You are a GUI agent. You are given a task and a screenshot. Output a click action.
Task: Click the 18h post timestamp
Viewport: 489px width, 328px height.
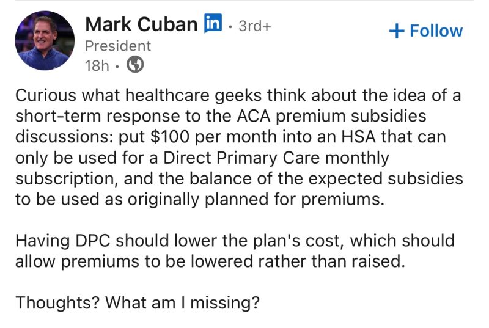point(96,66)
